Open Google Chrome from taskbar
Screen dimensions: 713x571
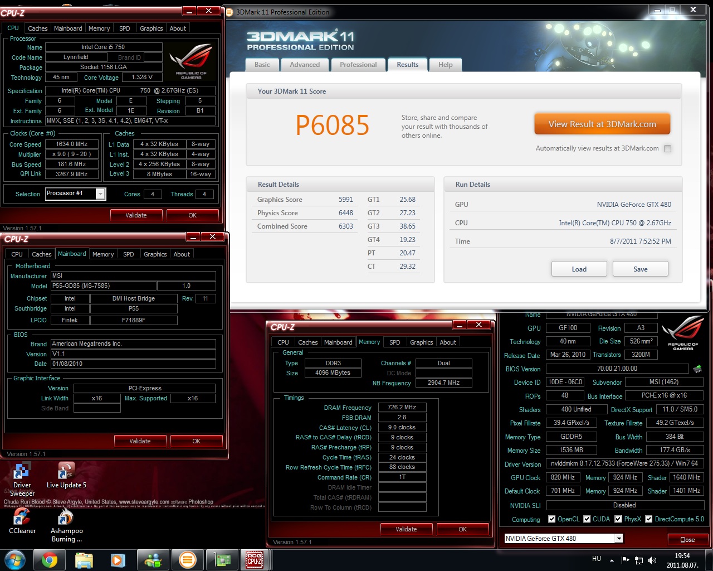50,560
